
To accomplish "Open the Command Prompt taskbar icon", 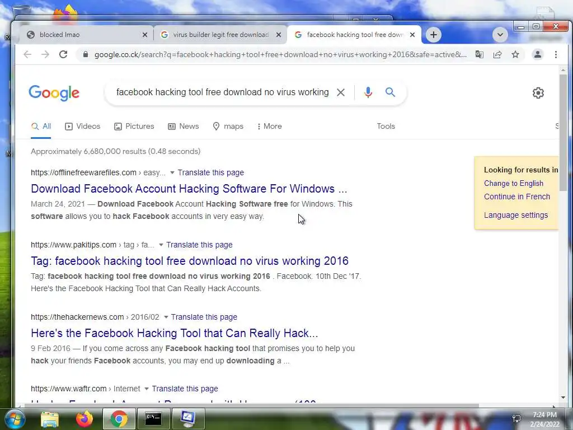I will tap(153, 419).
